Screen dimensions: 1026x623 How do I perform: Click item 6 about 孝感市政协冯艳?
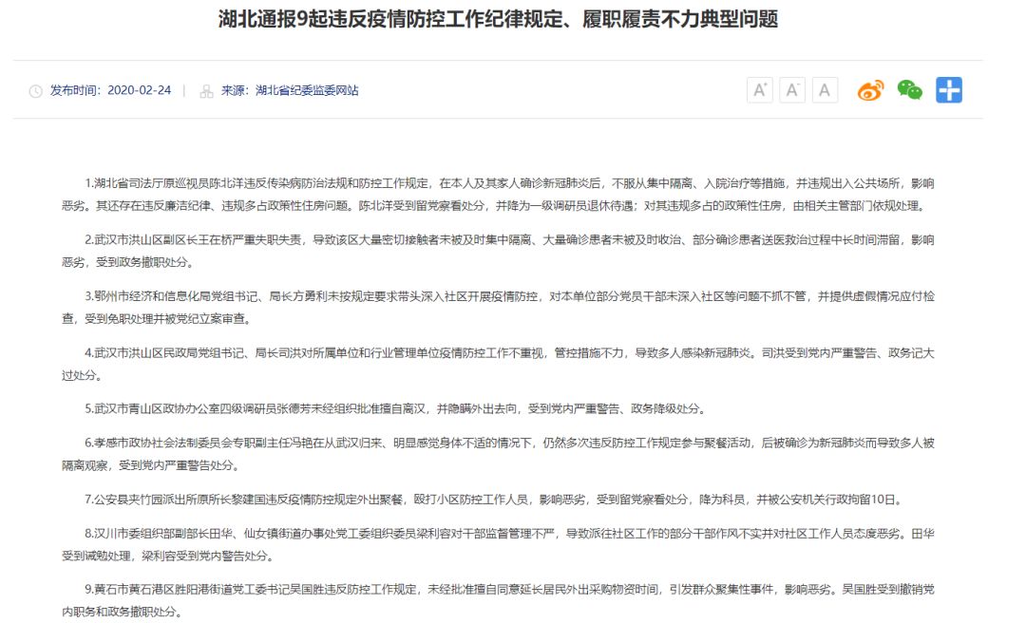pos(498,454)
